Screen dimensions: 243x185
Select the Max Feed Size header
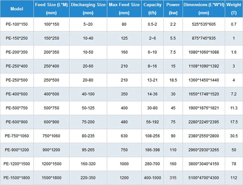point(124,9)
